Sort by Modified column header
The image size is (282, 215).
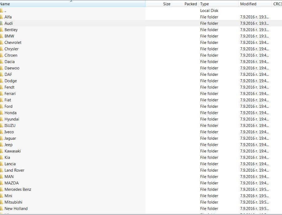[255, 4]
